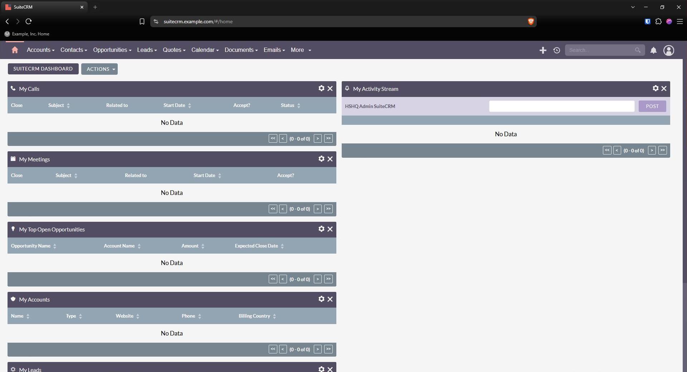Go to previous page in My Activity Stream
This screenshot has height=372, width=687.
click(x=617, y=151)
